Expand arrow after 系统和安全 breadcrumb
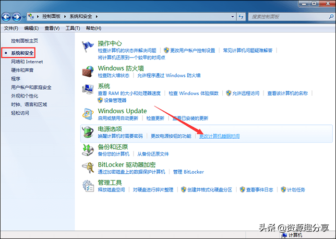 [x=96, y=16]
